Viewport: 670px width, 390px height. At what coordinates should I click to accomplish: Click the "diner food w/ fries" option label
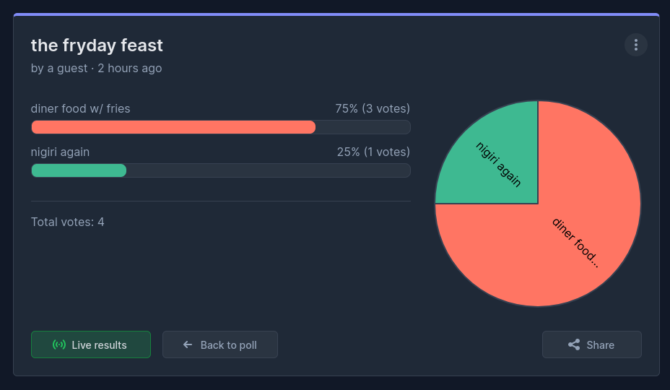point(81,109)
